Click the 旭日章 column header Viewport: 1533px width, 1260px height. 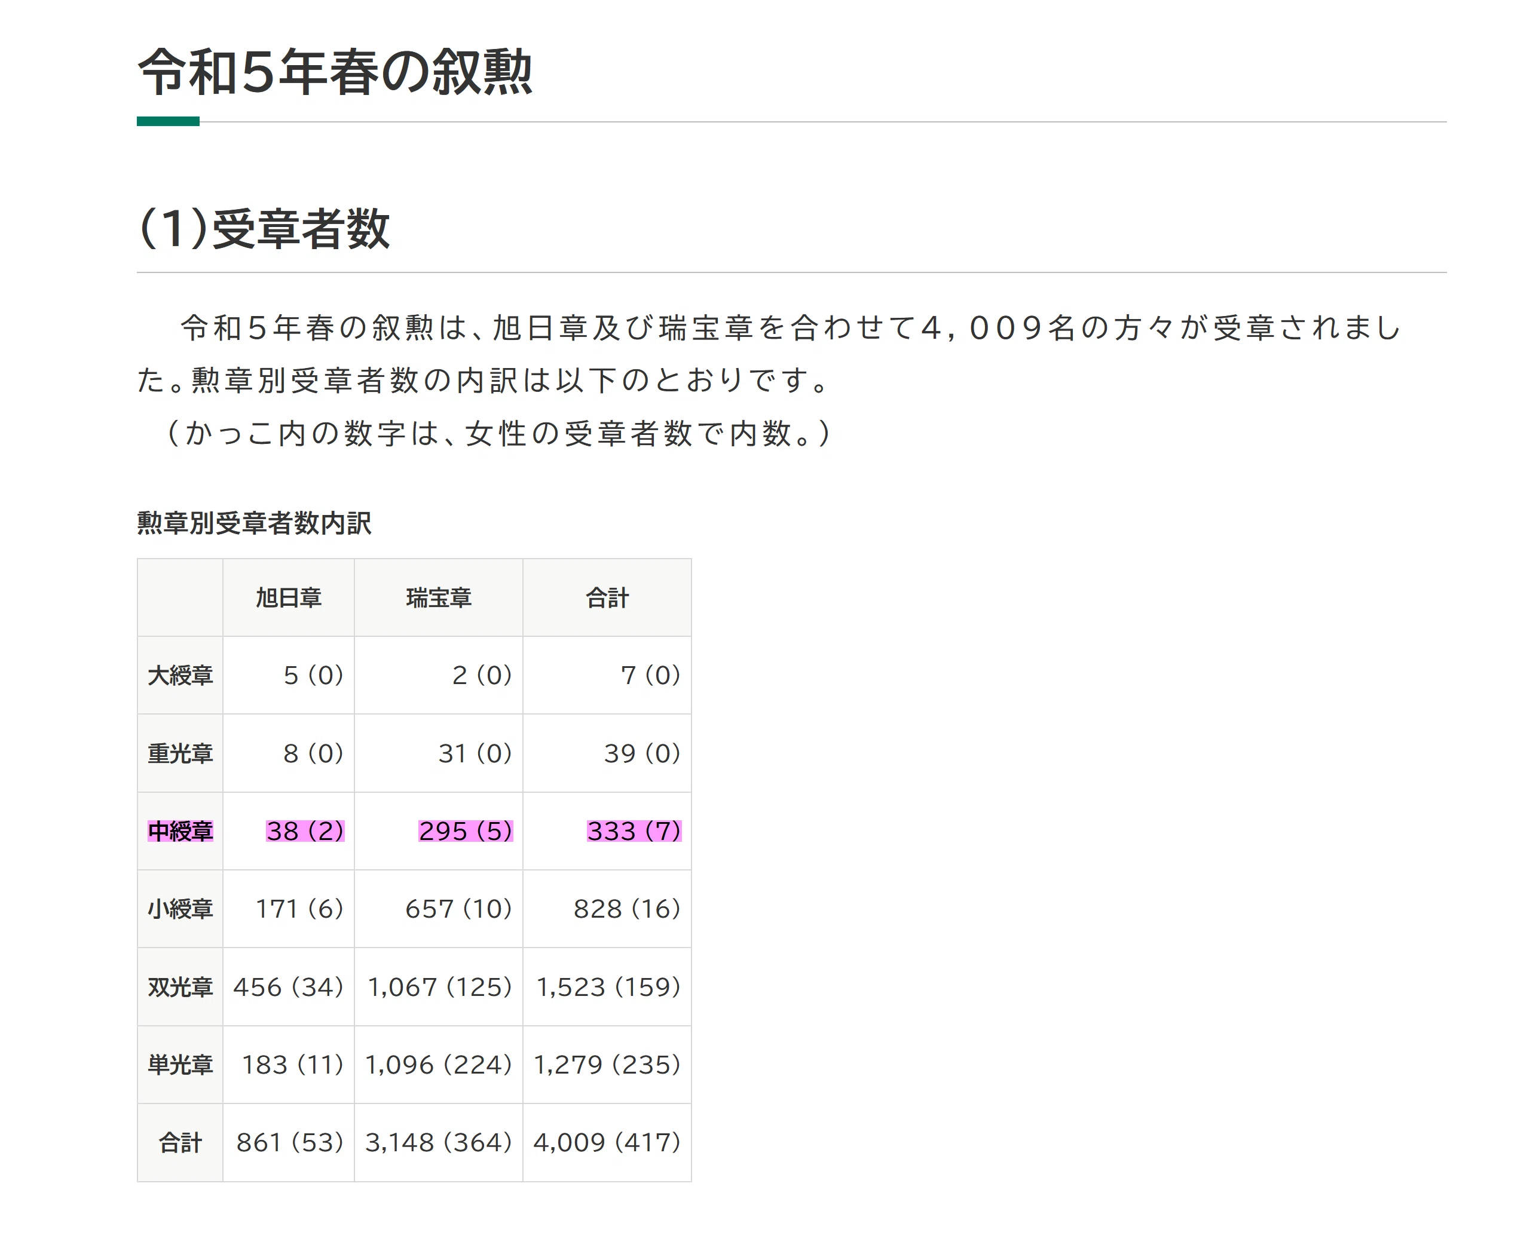pyautogui.click(x=288, y=597)
